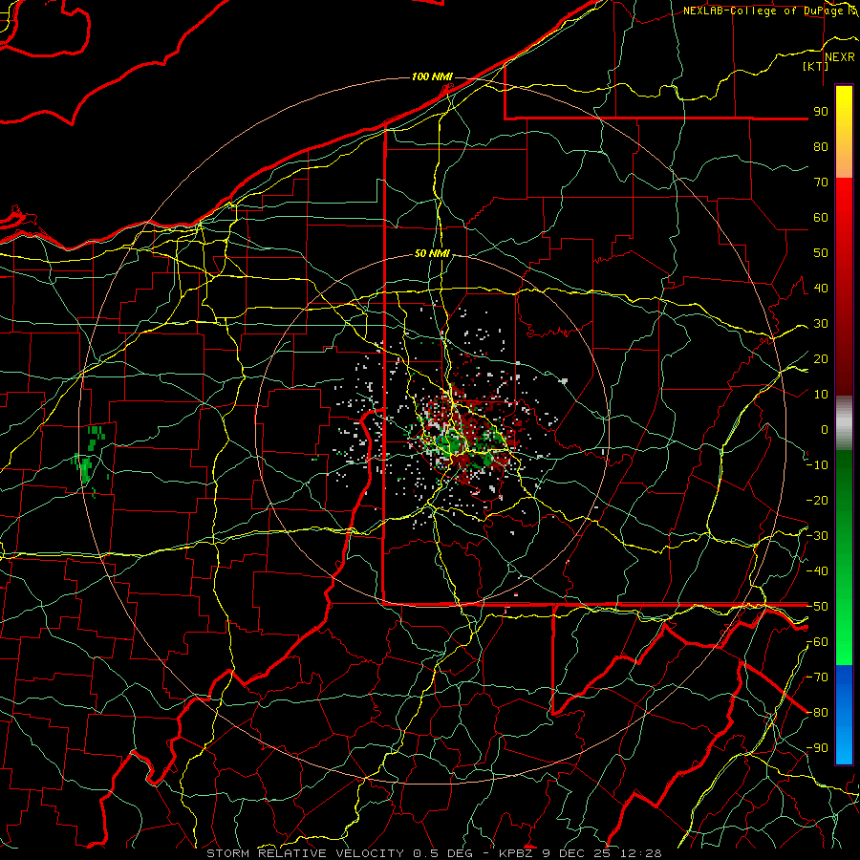Click the 12:28 timestamp
Image resolution: width=860 pixels, height=860 pixels.
640,853
